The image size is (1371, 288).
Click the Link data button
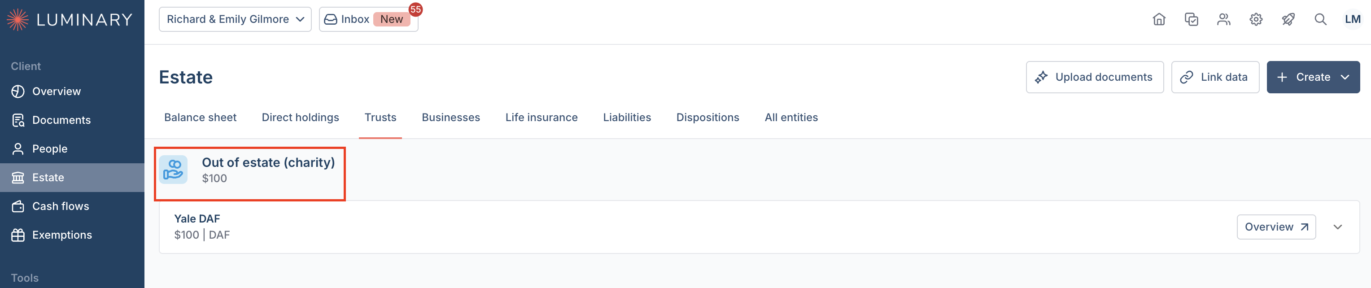(1215, 77)
